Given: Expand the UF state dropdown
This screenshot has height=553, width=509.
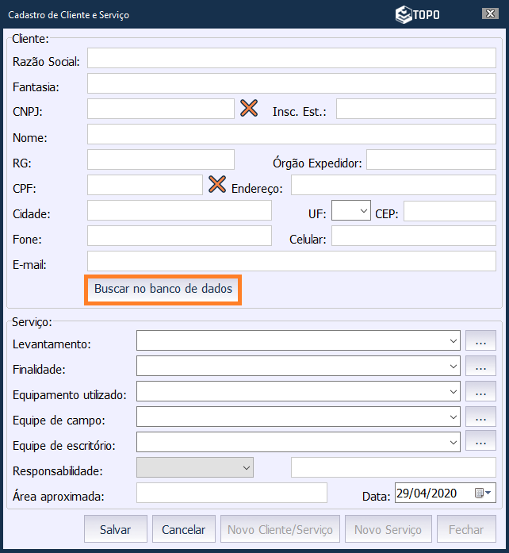Looking at the screenshot, I should (x=363, y=211).
